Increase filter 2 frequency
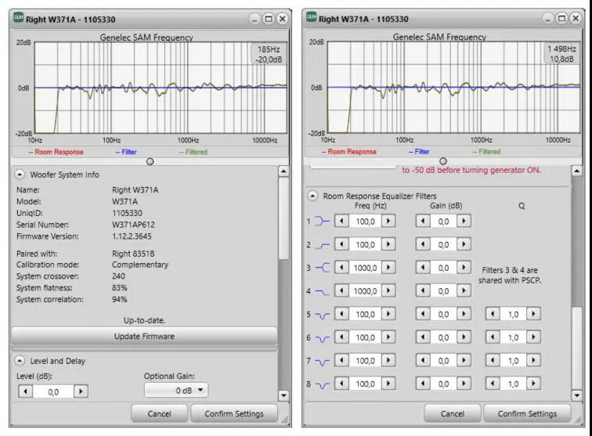Viewport: 592px width, 436px height. (388, 244)
